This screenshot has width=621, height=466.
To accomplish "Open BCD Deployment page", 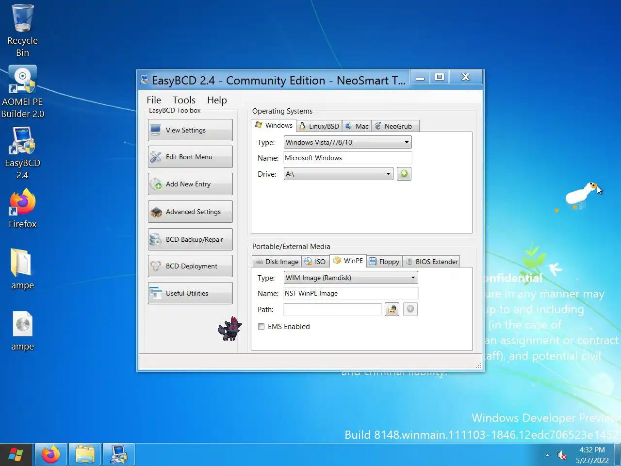I will point(190,266).
